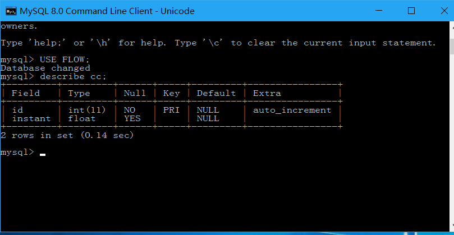Image resolution: width=454 pixels, height=235 pixels.
Task: Click the 'Default' column header
Action: [x=216, y=93]
